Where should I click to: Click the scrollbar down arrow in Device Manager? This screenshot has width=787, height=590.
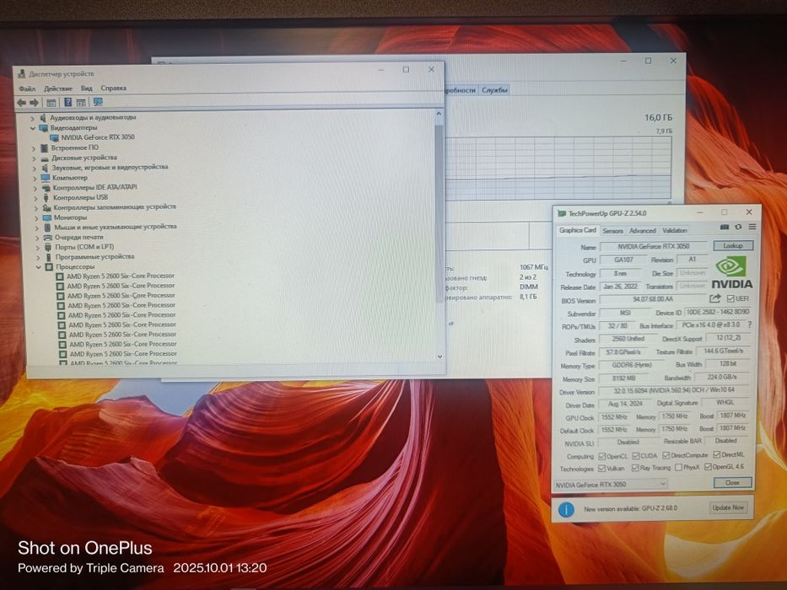(x=439, y=357)
